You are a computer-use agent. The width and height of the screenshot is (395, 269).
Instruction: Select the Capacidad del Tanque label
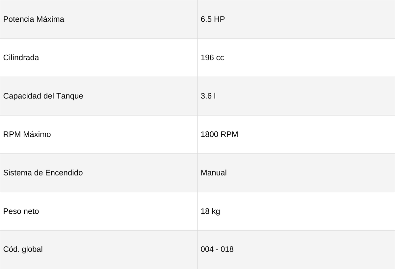[43, 96]
